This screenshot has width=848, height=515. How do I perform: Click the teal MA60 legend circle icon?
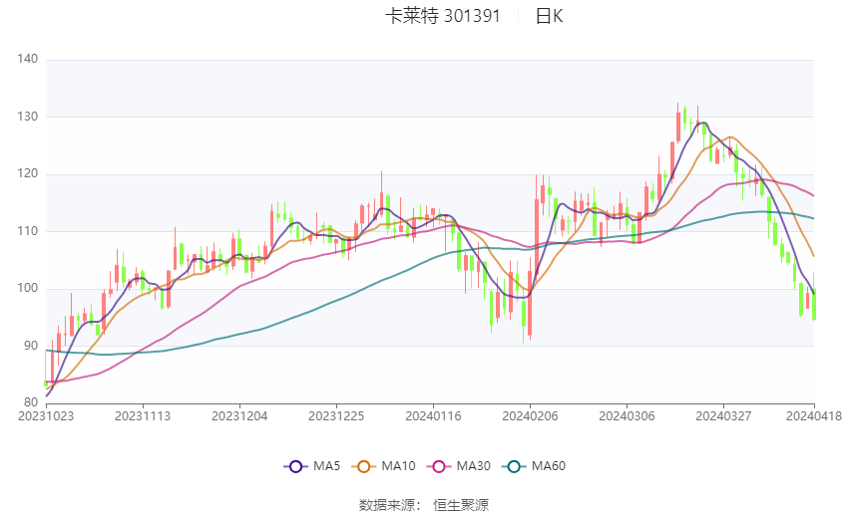(x=514, y=466)
